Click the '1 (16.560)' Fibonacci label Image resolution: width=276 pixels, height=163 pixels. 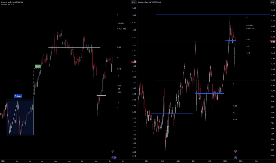[x=121, y=23]
